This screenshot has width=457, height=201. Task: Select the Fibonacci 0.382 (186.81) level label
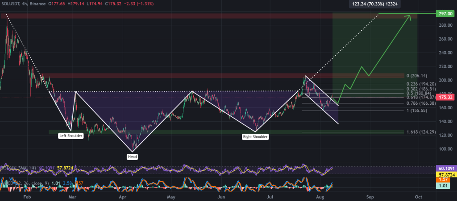(421, 89)
